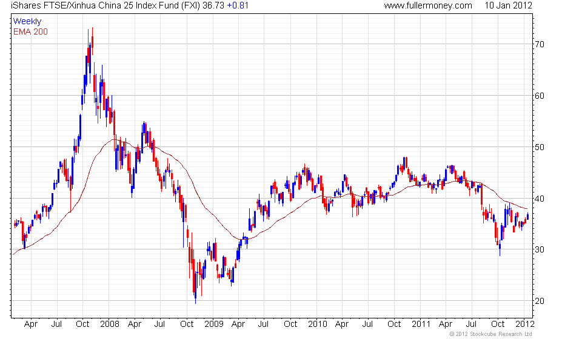Click the Jul label between 2008 and 2009
This screenshot has height=339, width=582.
click(159, 324)
